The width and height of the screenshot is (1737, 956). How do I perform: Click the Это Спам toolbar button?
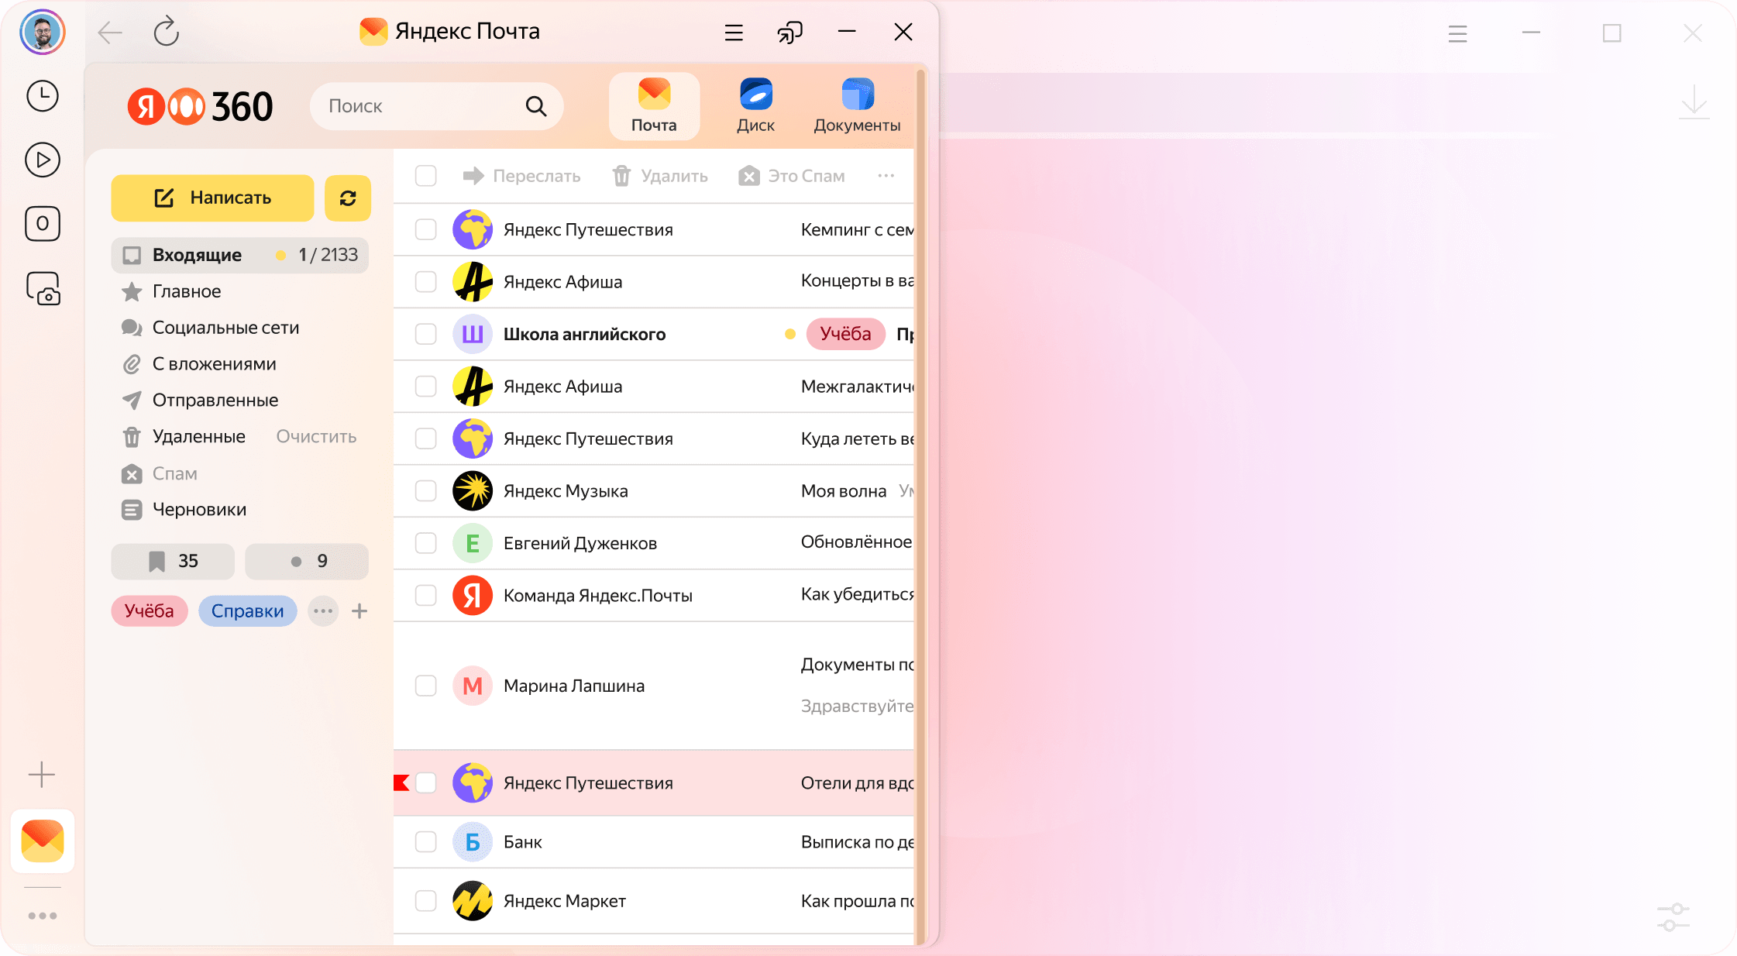tap(791, 176)
